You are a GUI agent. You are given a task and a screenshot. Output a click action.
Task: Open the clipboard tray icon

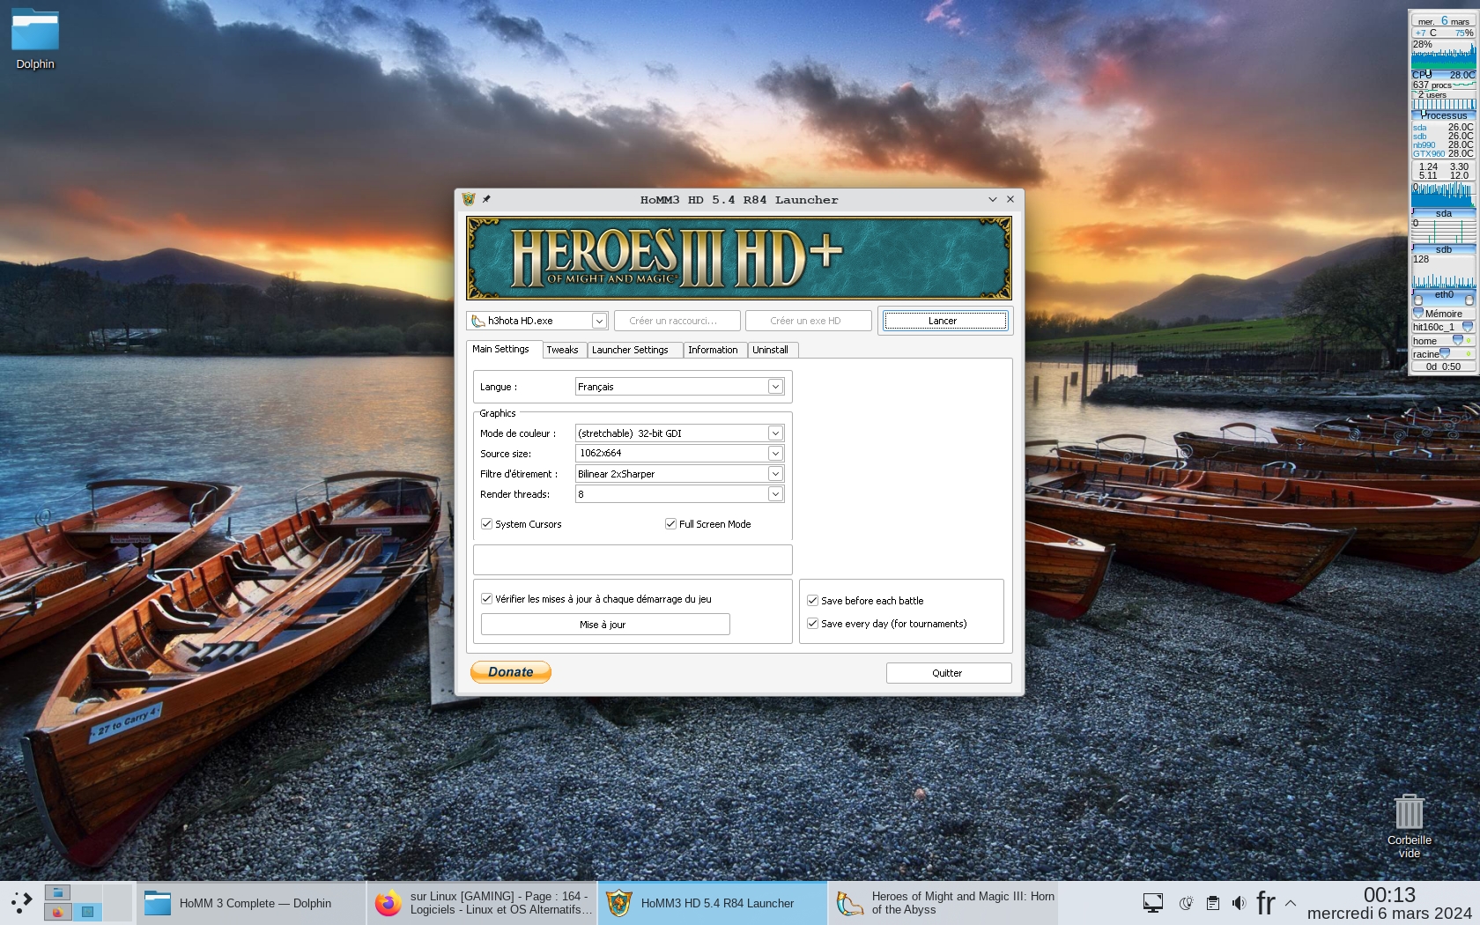click(x=1213, y=903)
